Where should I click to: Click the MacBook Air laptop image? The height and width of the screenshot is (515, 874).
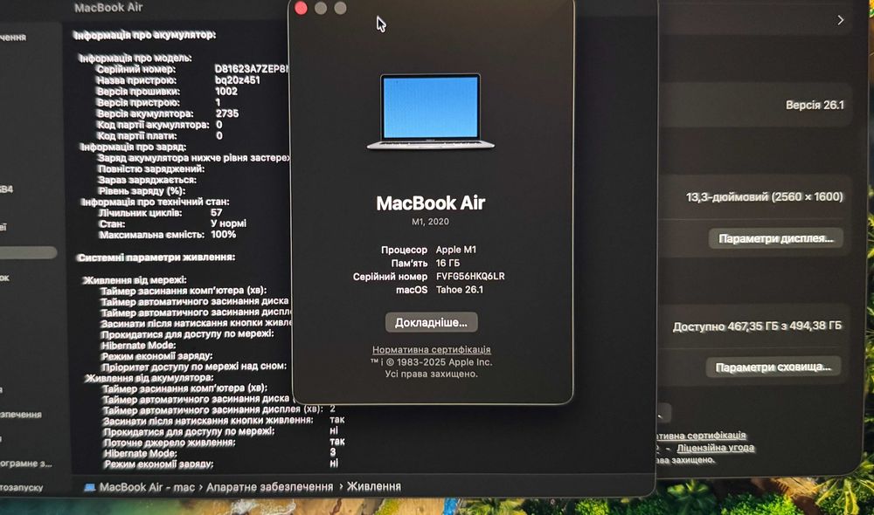tap(430, 112)
